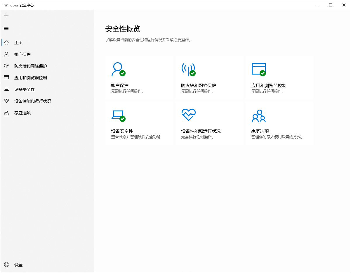The image size is (351, 273).
Task: Click the back arrow icon
Action: point(6,15)
